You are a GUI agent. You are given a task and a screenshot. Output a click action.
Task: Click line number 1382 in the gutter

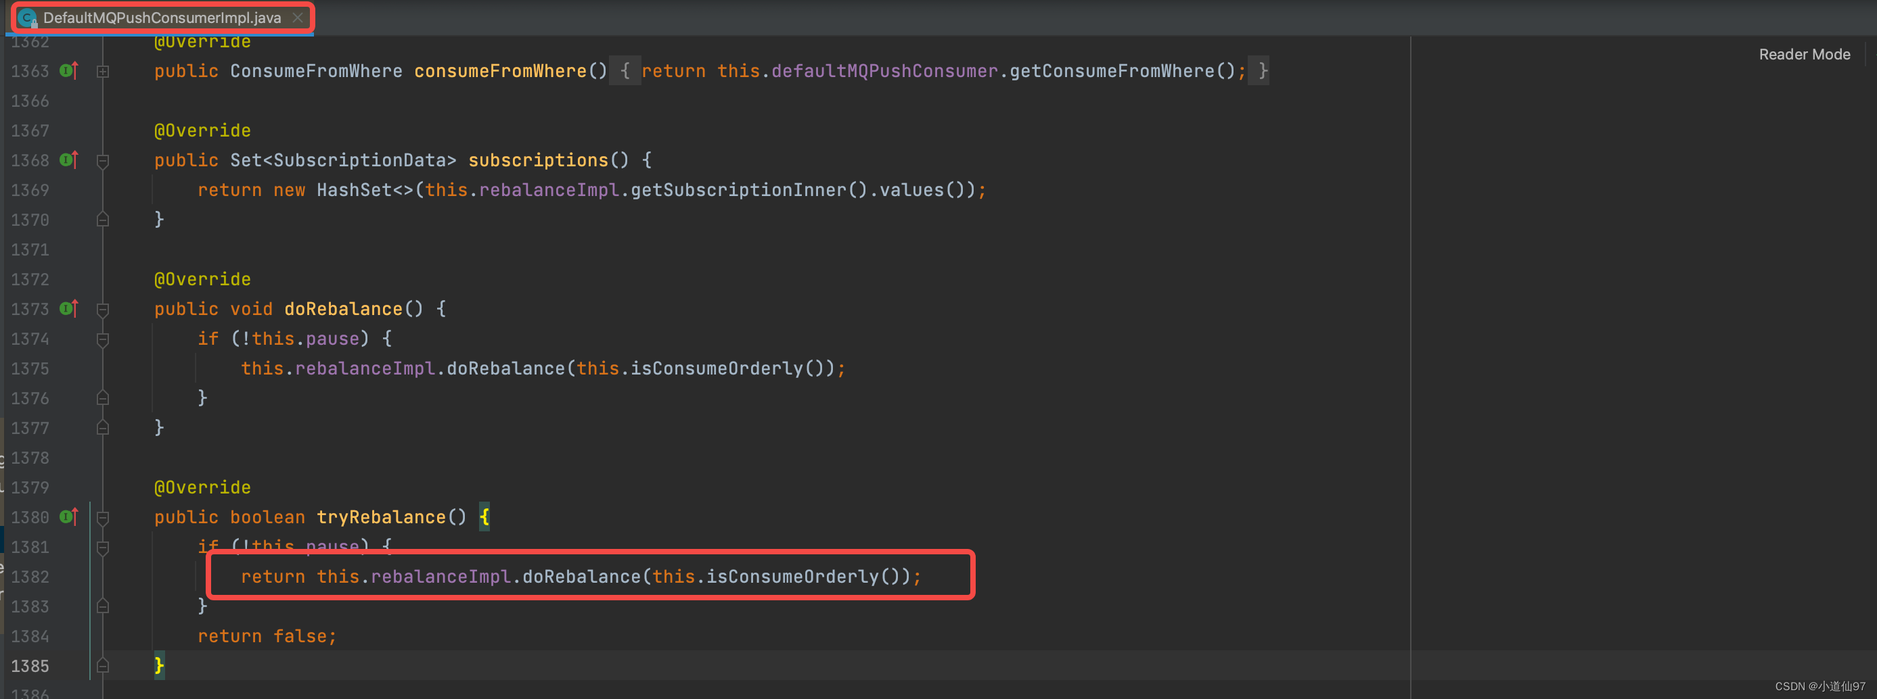pyautogui.click(x=30, y=577)
